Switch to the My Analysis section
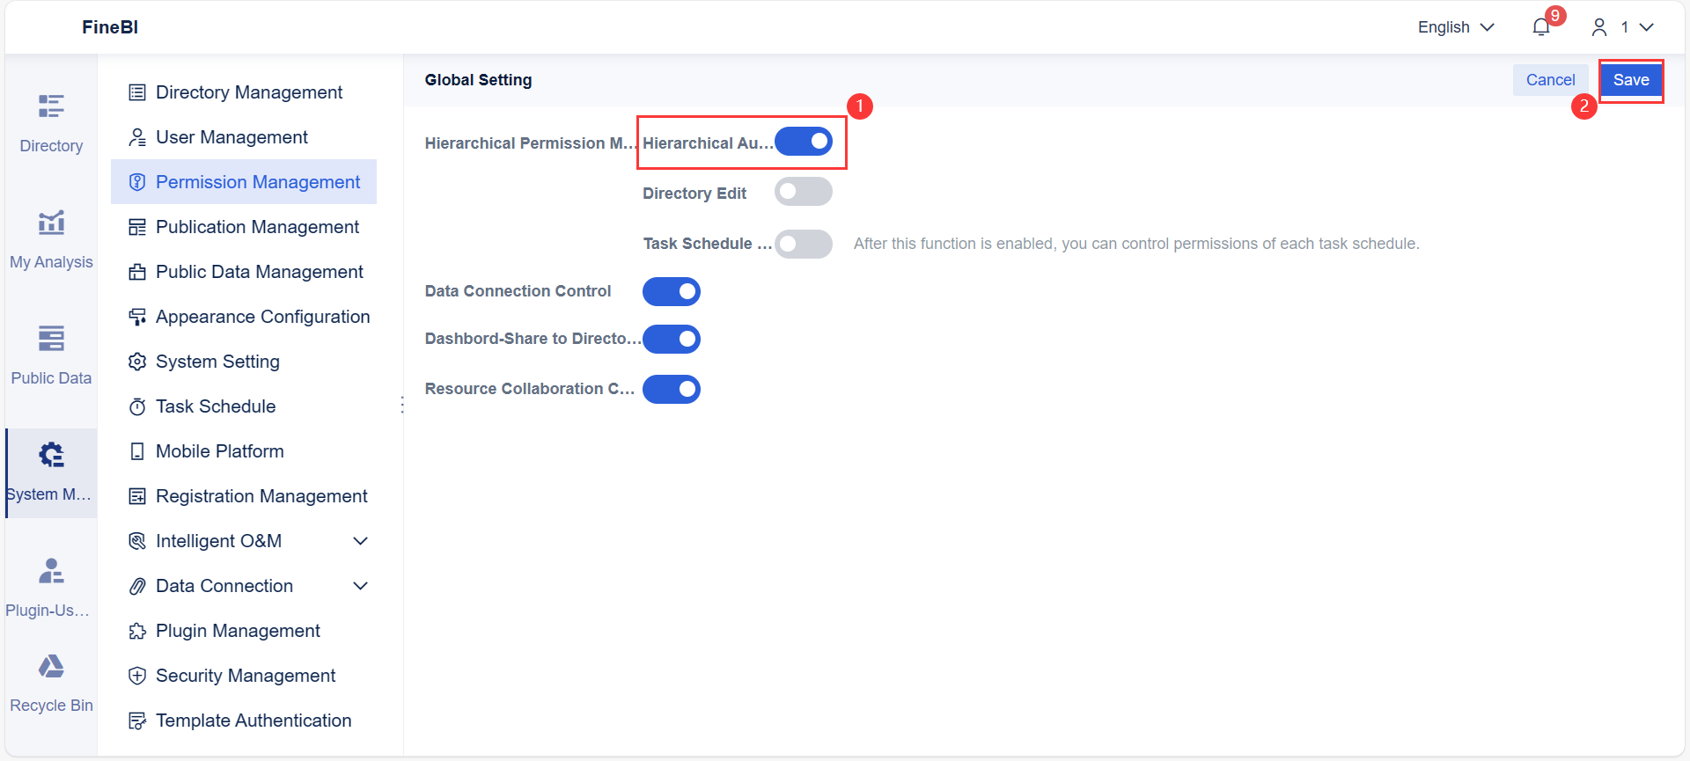Viewport: 1690px width, 761px height. 50,238
